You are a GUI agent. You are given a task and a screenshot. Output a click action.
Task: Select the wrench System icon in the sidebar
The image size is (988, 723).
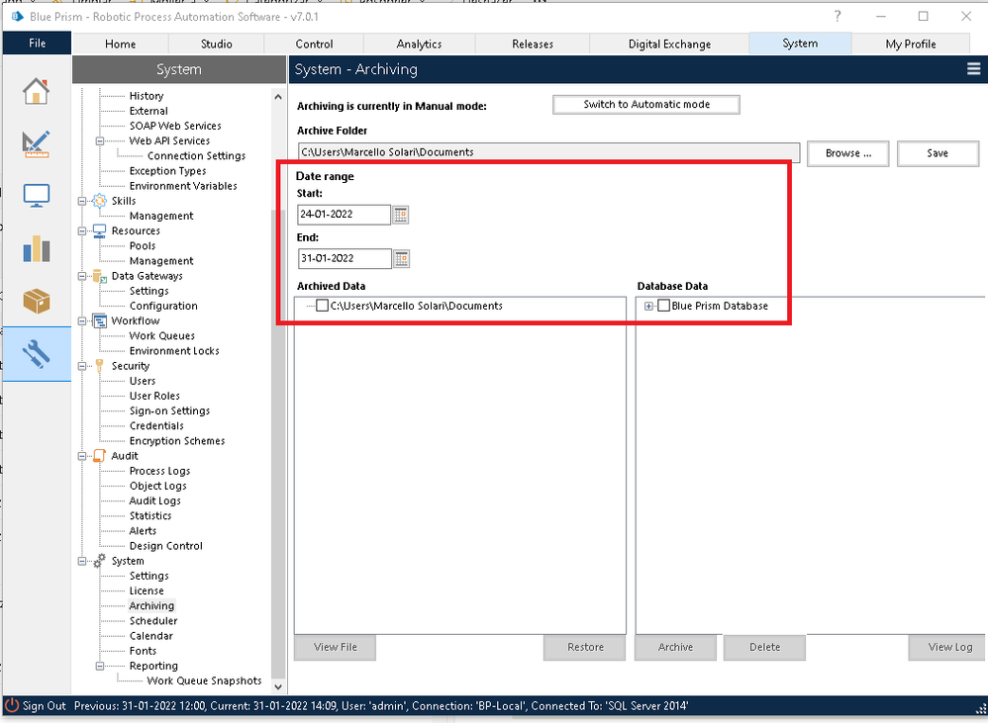[x=36, y=354]
